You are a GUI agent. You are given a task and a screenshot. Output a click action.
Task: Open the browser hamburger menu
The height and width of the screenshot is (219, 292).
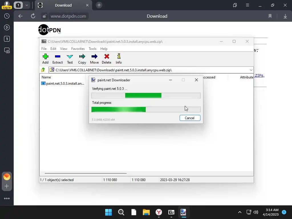pyautogui.click(x=248, y=5)
